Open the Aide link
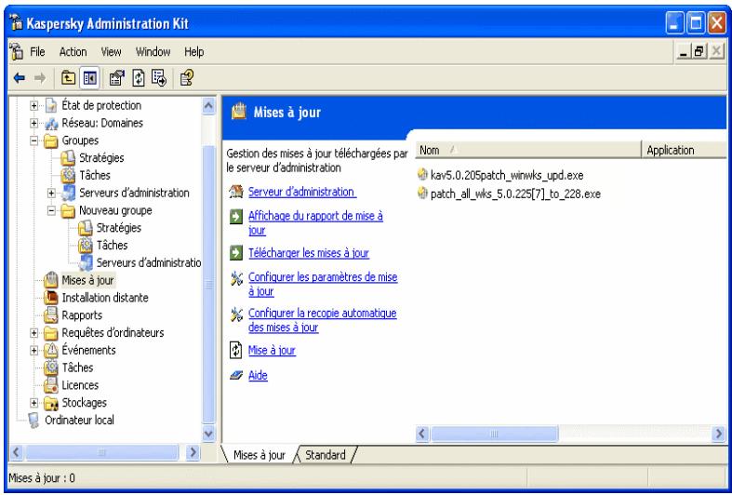 point(258,375)
